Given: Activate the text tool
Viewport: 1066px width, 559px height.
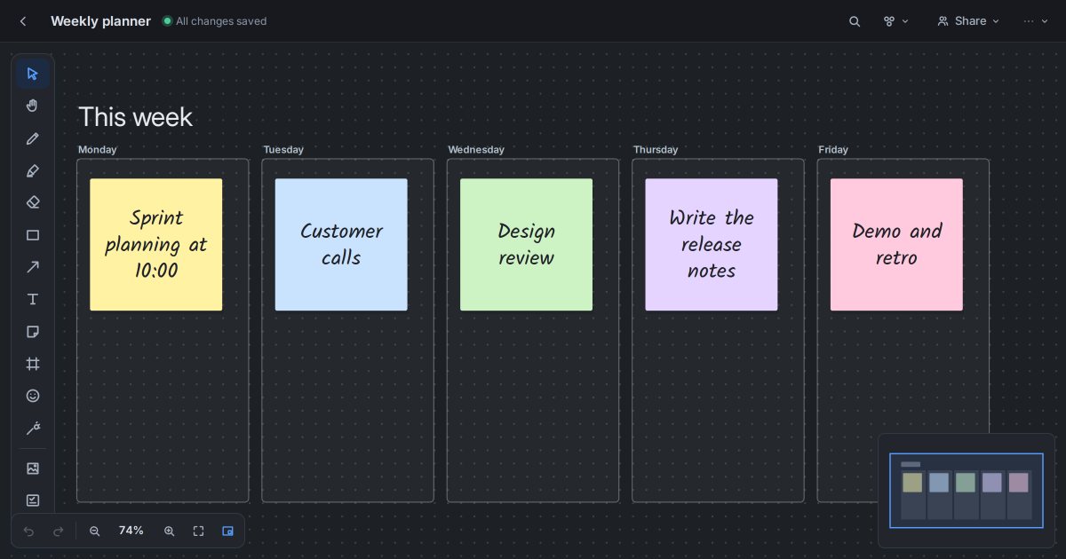Looking at the screenshot, I should tap(33, 299).
